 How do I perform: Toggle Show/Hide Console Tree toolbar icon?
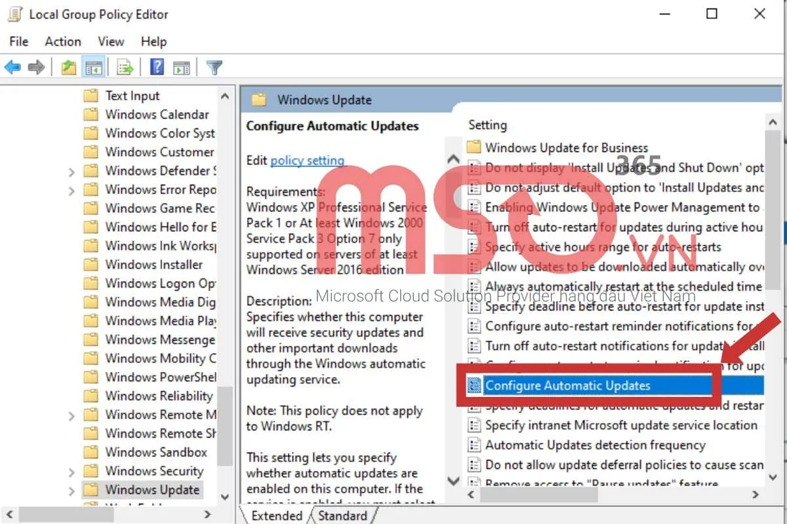click(94, 67)
